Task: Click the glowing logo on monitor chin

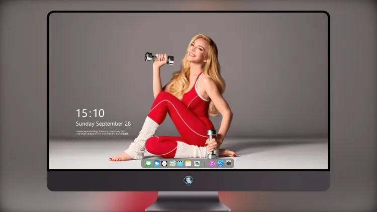Action: coord(189,181)
